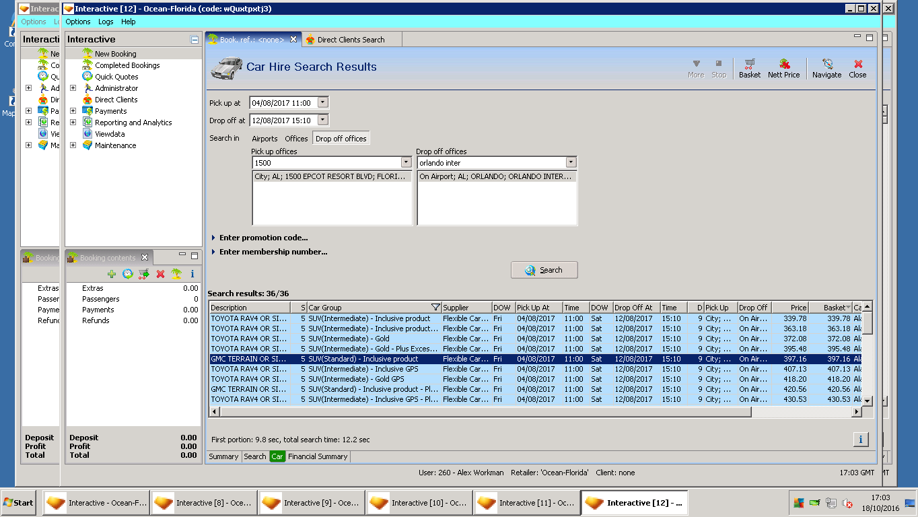Open the Drop off offices combo dropdown
Screen dimensions: 918x517
tap(571, 162)
